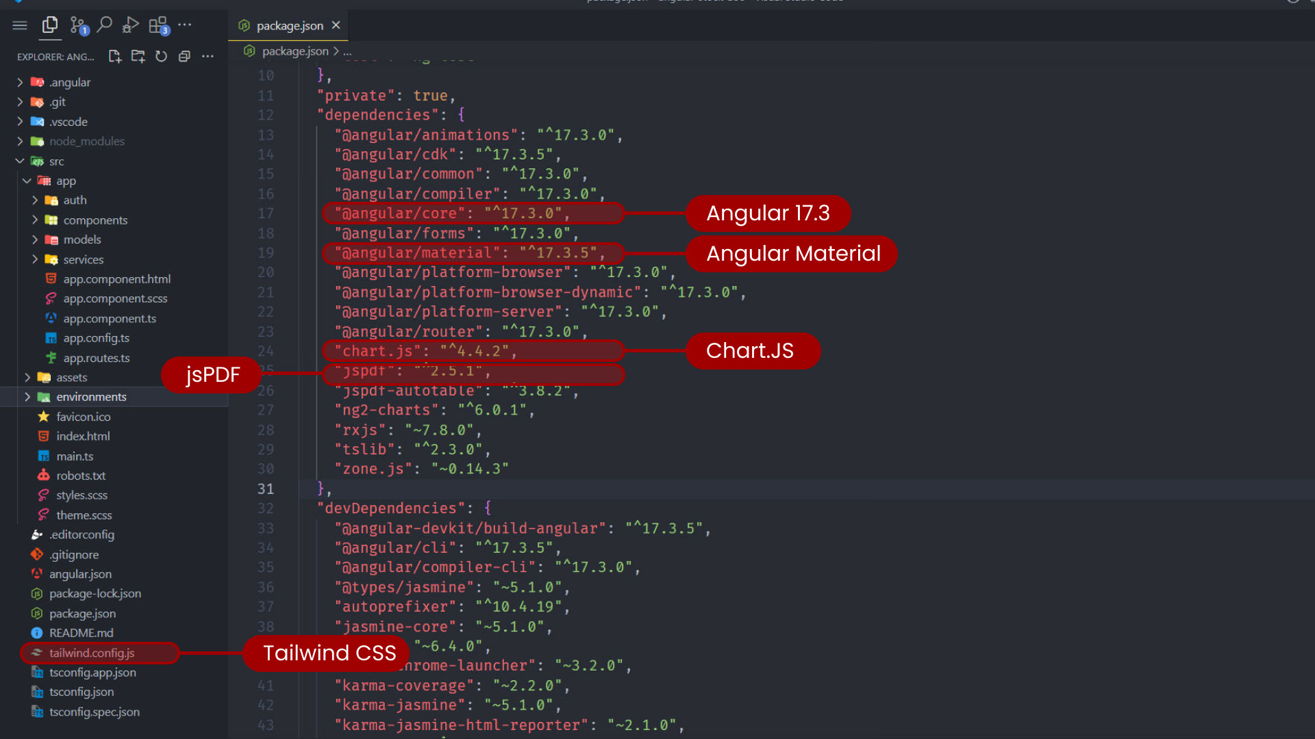Open theme.scss file
1315x739 pixels.
(x=84, y=515)
